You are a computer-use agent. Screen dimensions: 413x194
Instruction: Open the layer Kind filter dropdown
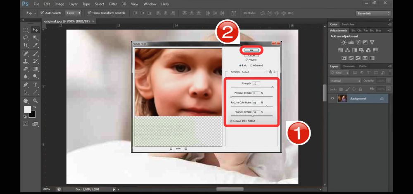pyautogui.click(x=340, y=73)
